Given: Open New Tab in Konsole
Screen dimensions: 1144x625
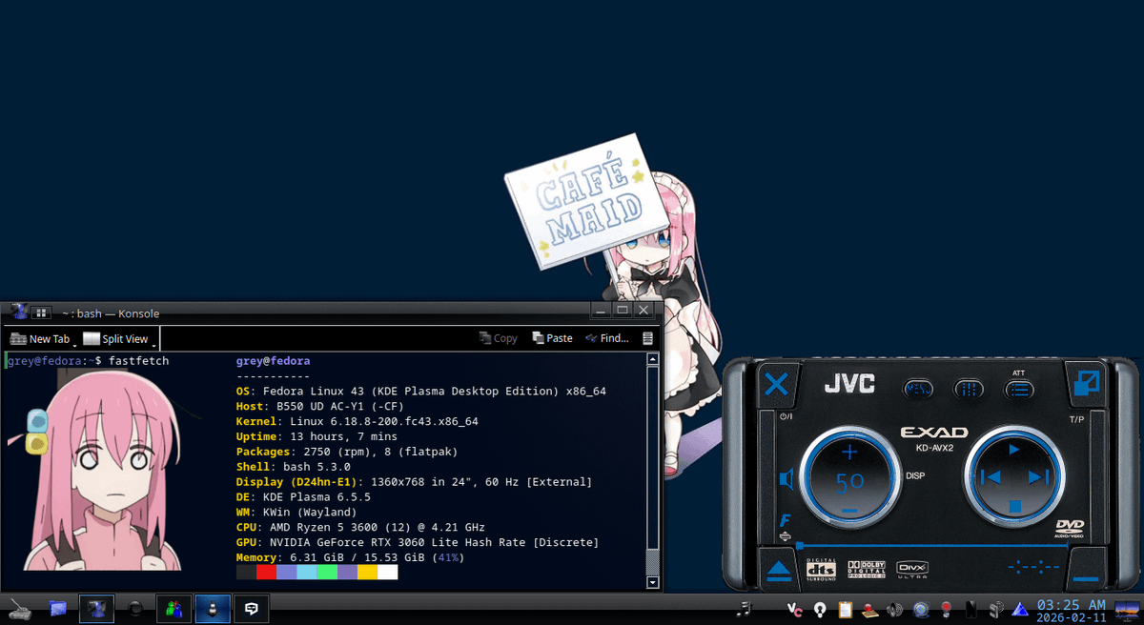Looking at the screenshot, I should [x=39, y=338].
